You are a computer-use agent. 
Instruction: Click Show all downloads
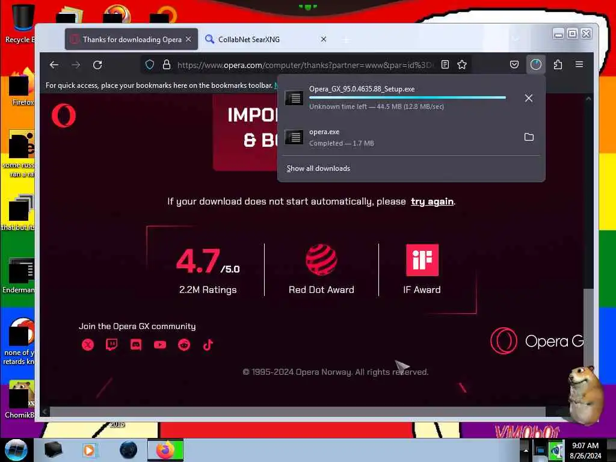[x=318, y=168]
